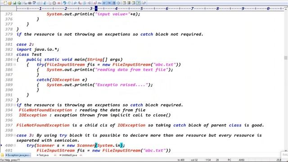Close the Untitled3.java tab with its x

81,155
